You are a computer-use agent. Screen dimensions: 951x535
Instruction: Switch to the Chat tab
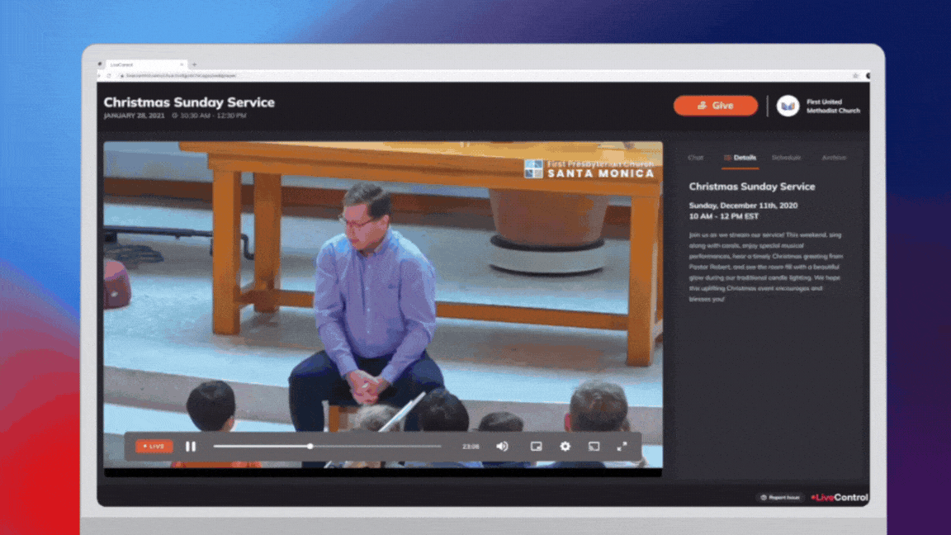695,157
